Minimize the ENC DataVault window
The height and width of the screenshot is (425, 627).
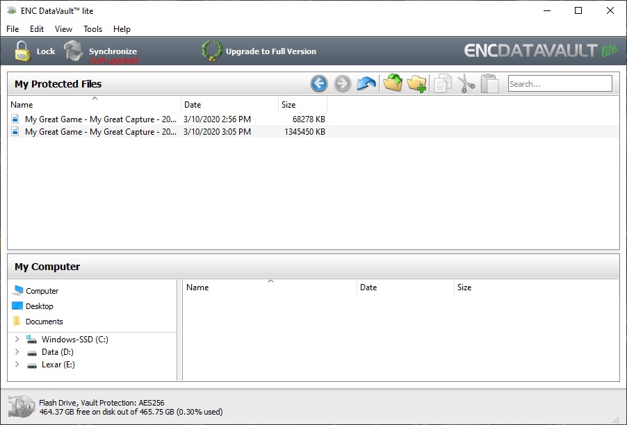point(547,10)
